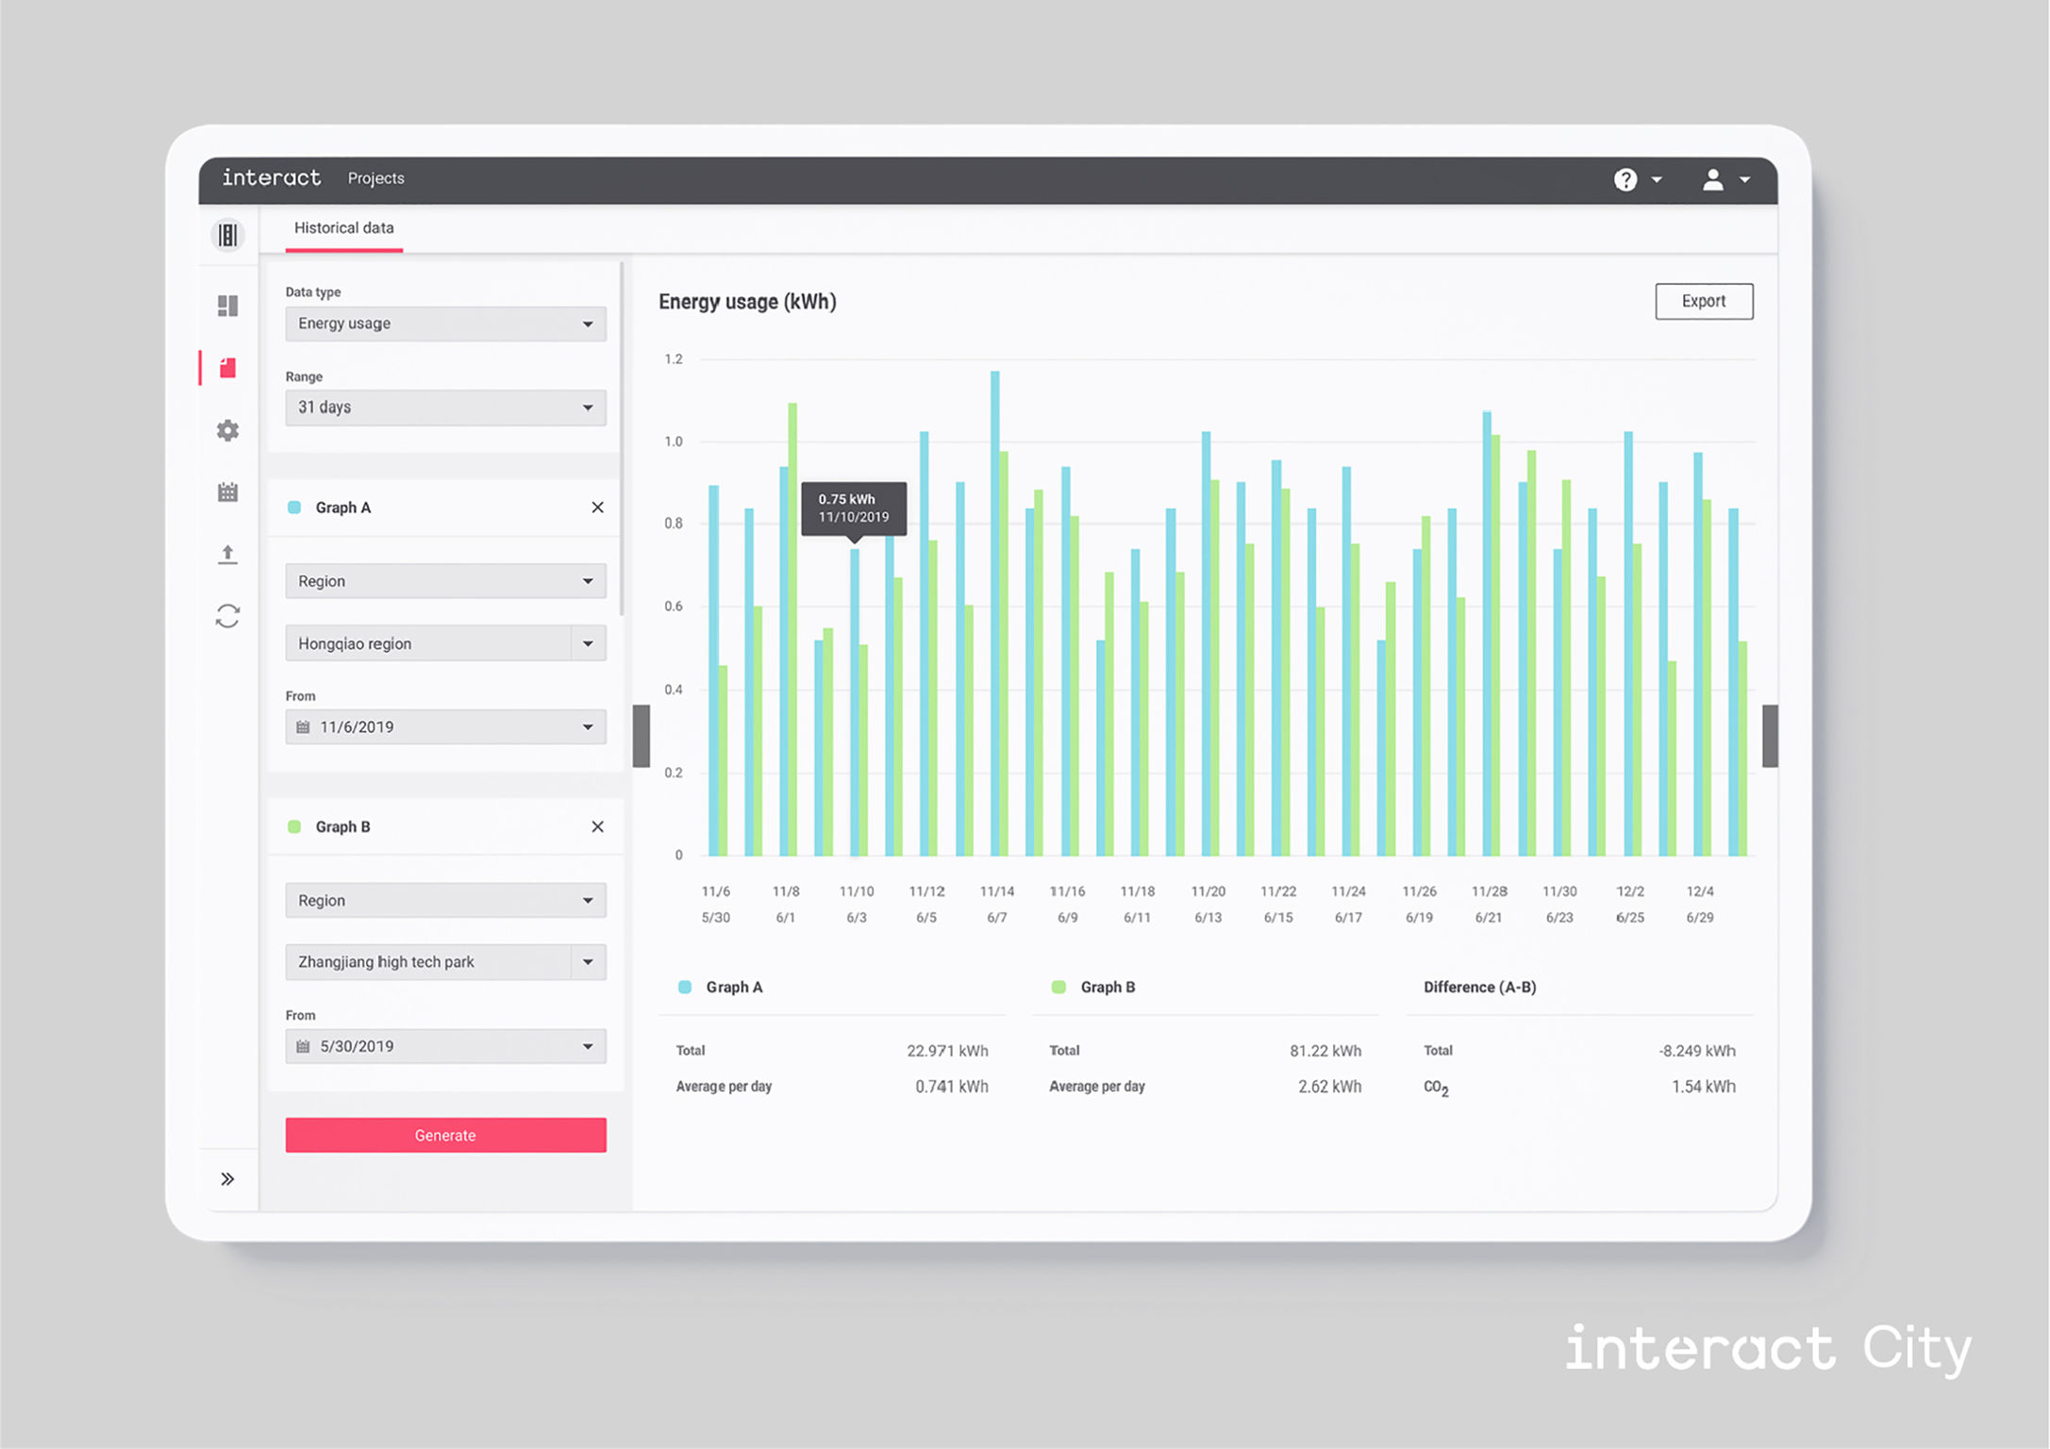Image resolution: width=2050 pixels, height=1449 pixels.
Task: Click the Export button
Action: point(1703,301)
